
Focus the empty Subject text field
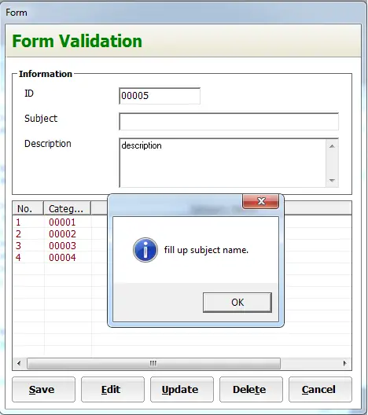(x=229, y=122)
